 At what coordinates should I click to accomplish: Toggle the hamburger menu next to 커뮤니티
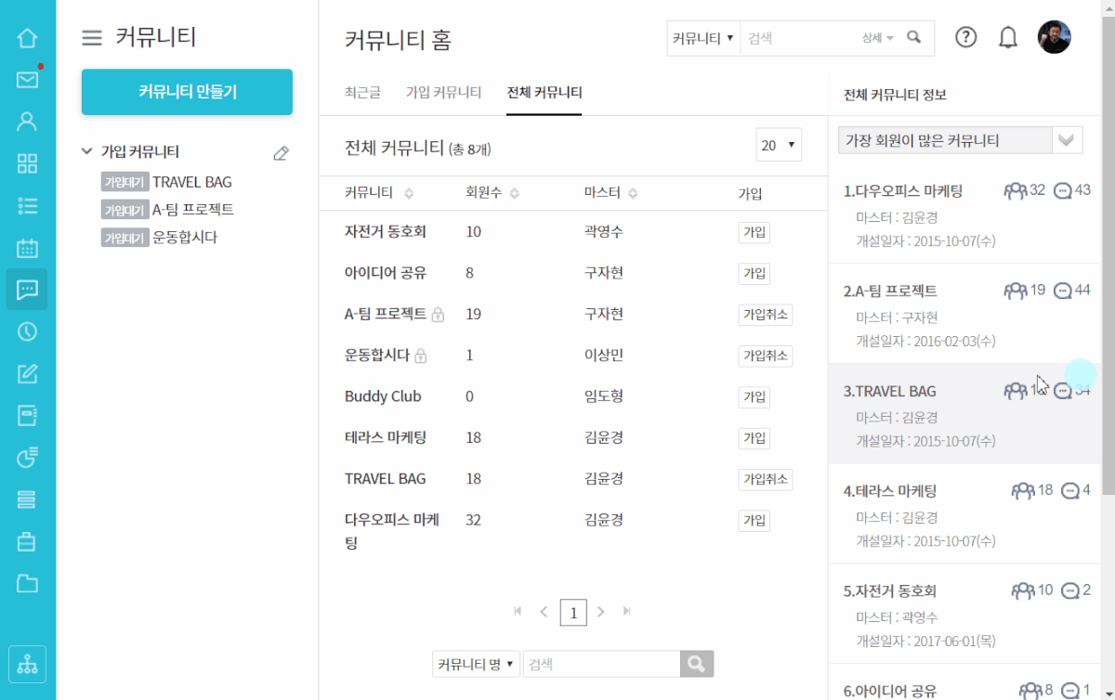92,38
